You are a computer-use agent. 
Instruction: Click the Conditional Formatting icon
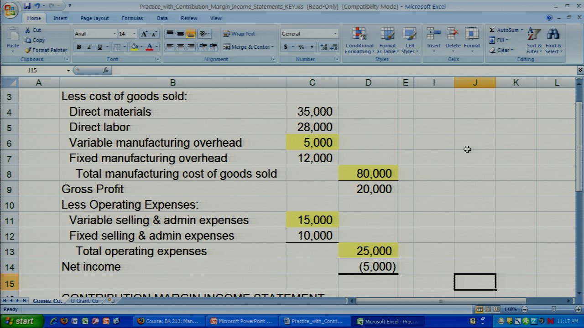360,35
